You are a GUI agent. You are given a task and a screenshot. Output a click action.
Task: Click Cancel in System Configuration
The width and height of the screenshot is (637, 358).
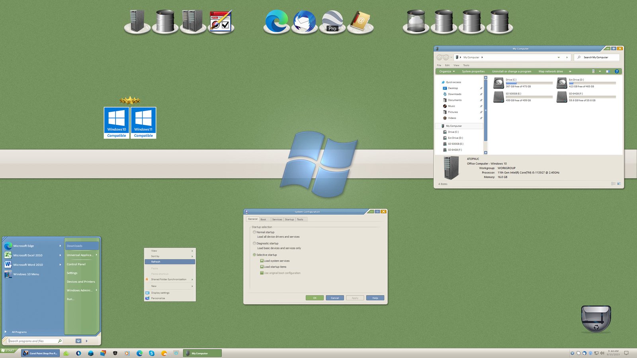[x=335, y=298]
